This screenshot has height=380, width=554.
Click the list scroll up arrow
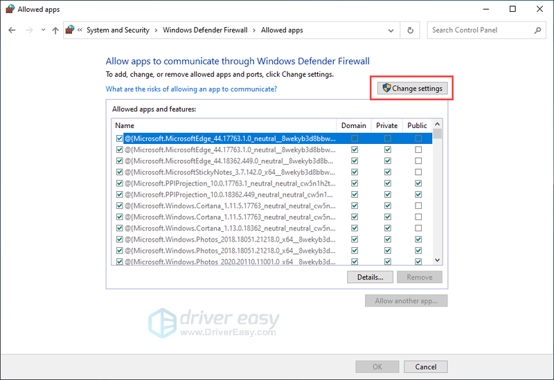pyautogui.click(x=438, y=125)
